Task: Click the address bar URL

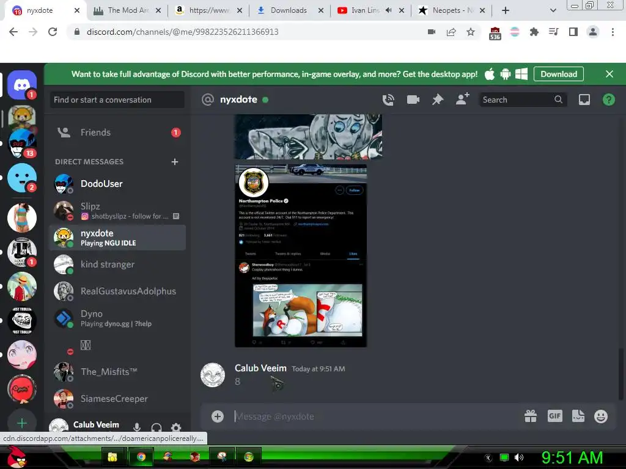Action: point(182,32)
